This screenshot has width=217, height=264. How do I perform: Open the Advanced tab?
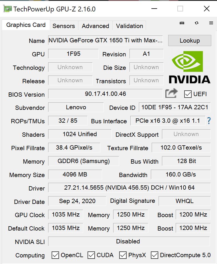pyautogui.click(x=95, y=26)
